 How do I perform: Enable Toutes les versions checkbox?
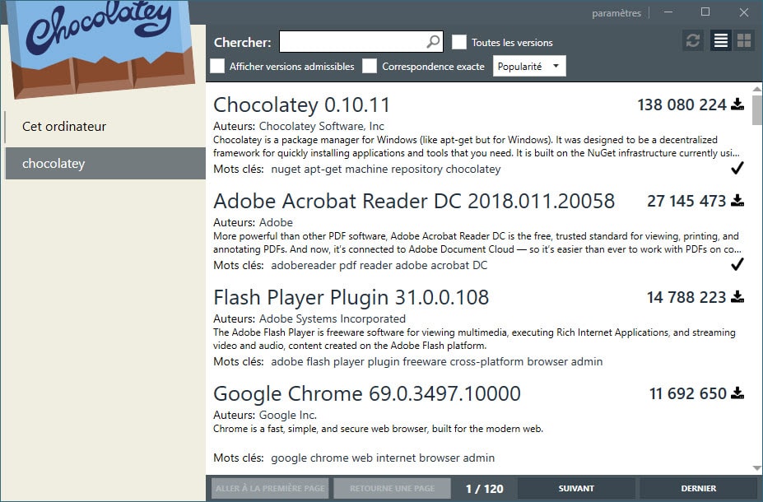point(459,42)
